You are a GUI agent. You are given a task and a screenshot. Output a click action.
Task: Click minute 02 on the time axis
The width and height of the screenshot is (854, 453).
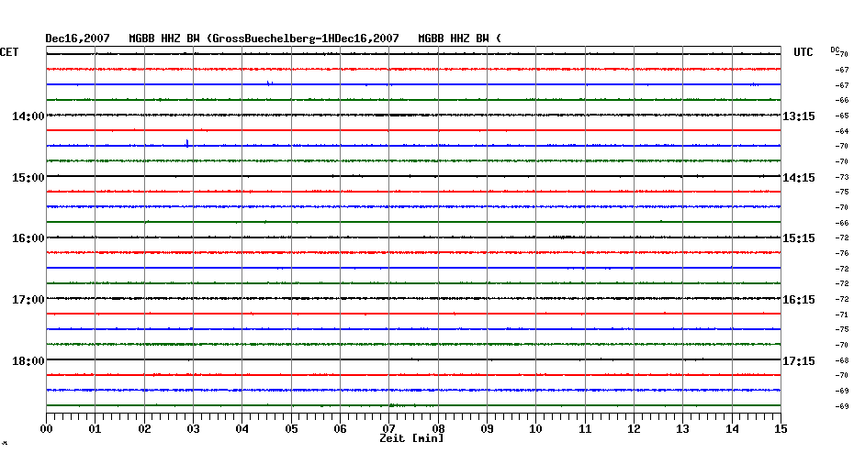pyautogui.click(x=144, y=429)
